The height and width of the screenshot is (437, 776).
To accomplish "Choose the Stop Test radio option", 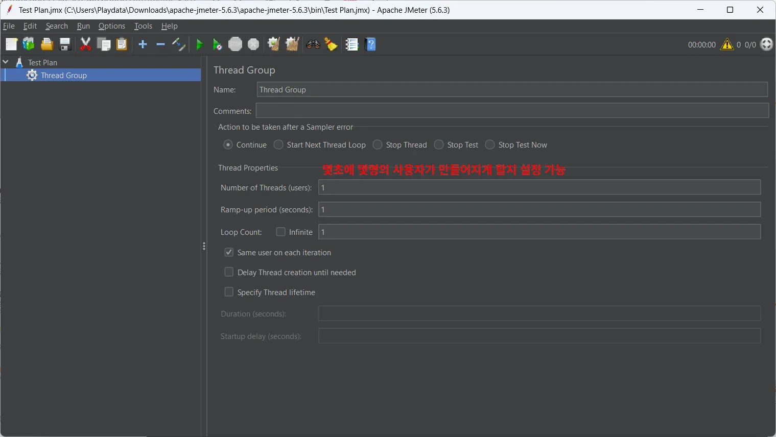I will tap(439, 145).
